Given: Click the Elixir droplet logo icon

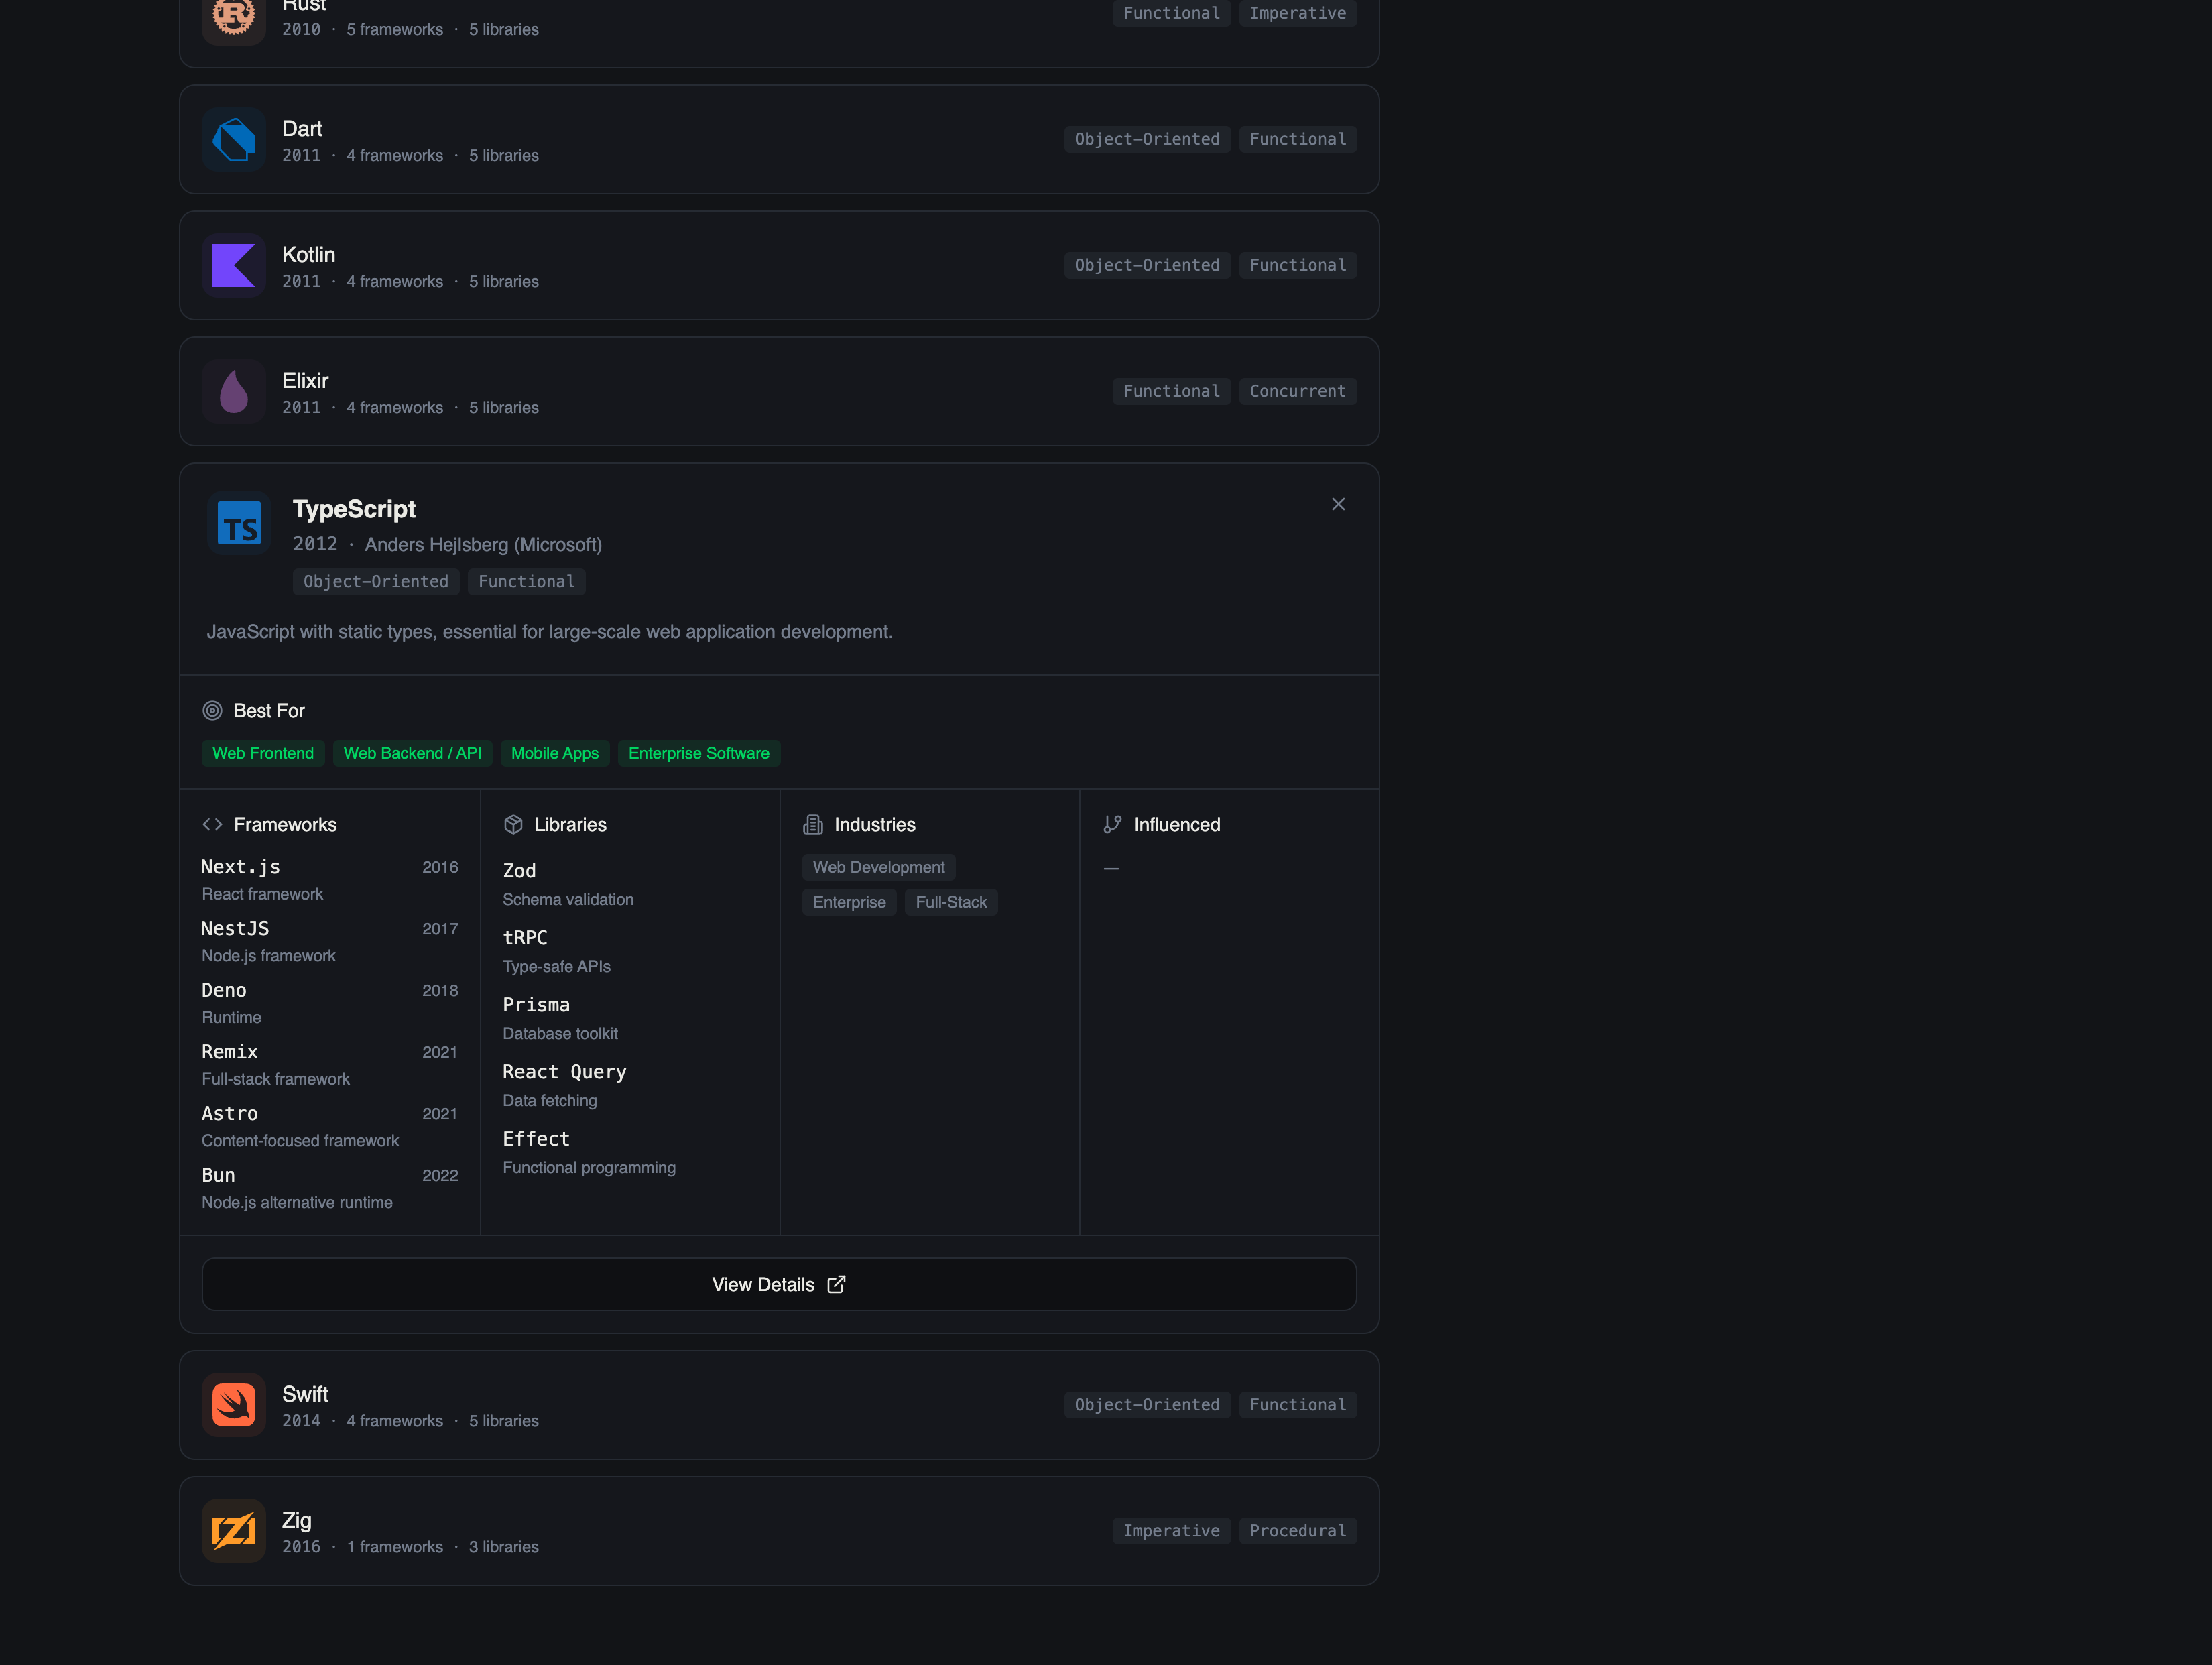Looking at the screenshot, I should [234, 392].
